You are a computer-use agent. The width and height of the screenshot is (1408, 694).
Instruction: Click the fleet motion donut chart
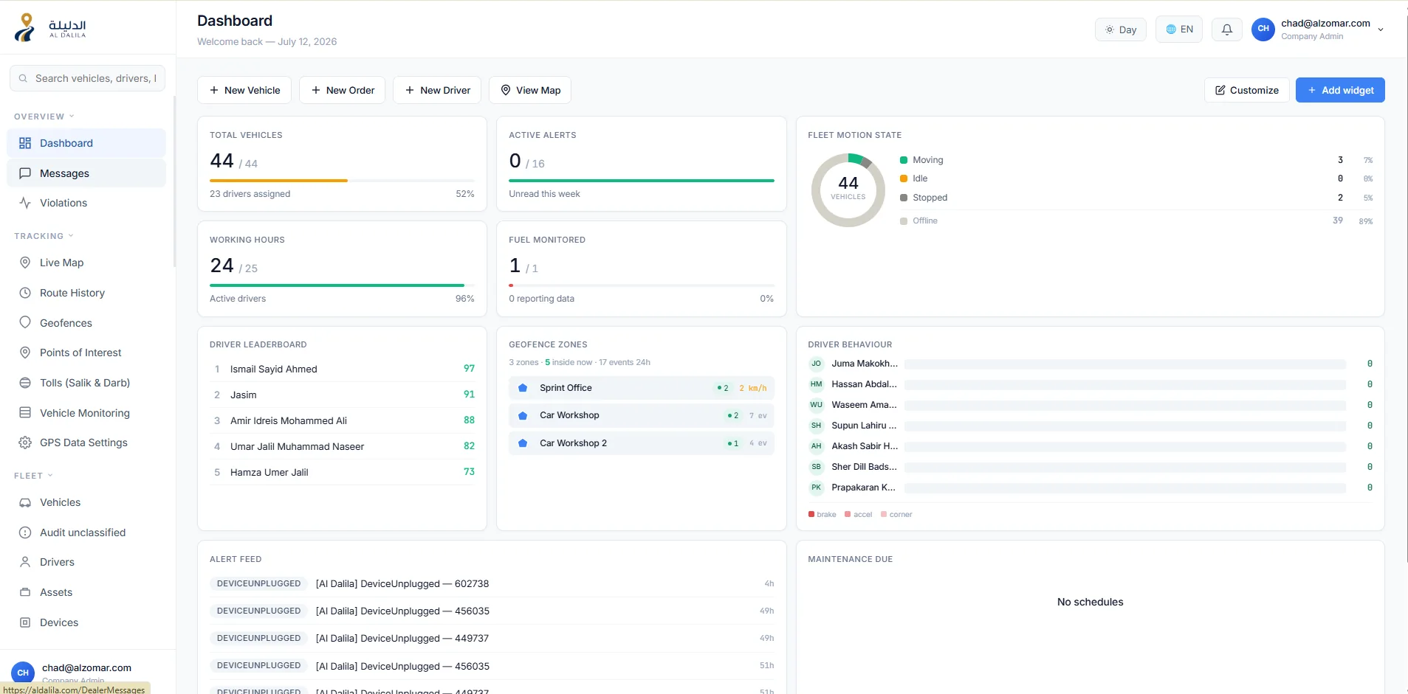[848, 190]
